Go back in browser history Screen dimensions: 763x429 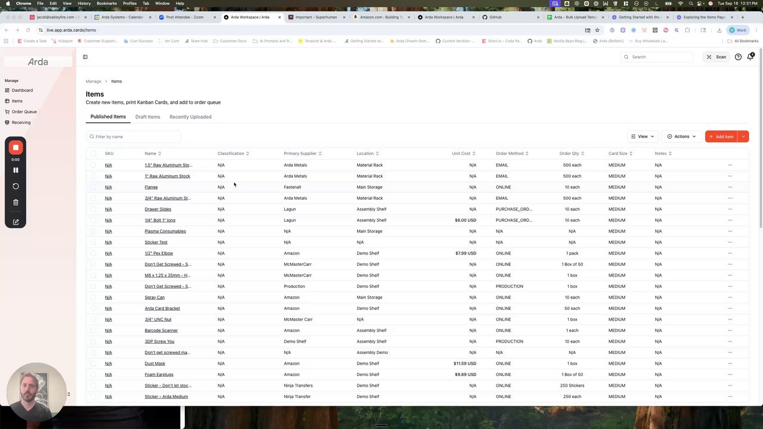point(7,30)
